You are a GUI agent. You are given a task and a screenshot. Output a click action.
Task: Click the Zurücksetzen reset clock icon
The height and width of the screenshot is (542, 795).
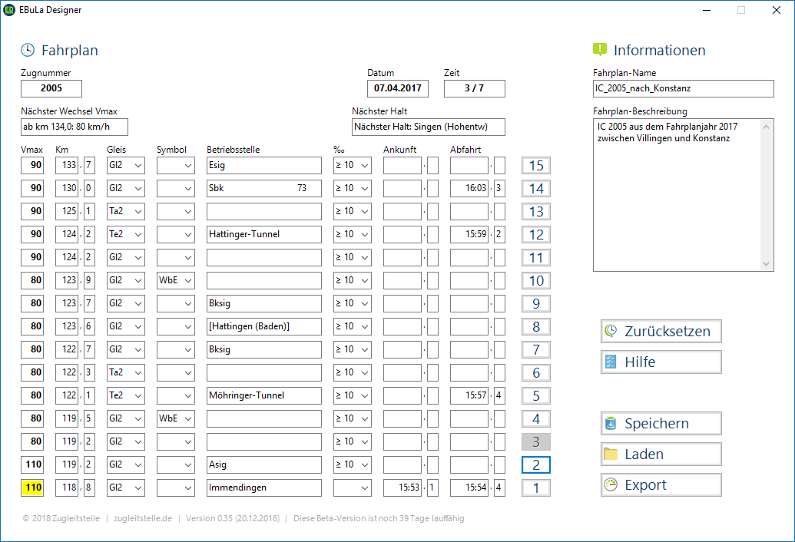pos(611,332)
